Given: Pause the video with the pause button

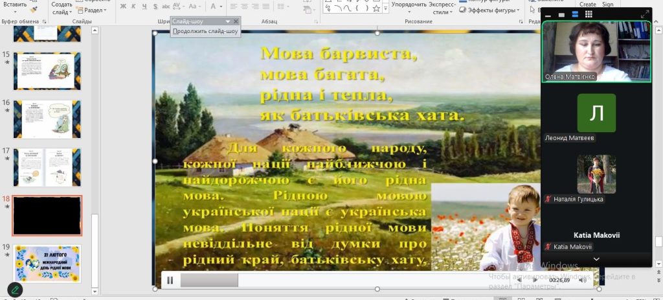Looking at the screenshot, I should 170,280.
